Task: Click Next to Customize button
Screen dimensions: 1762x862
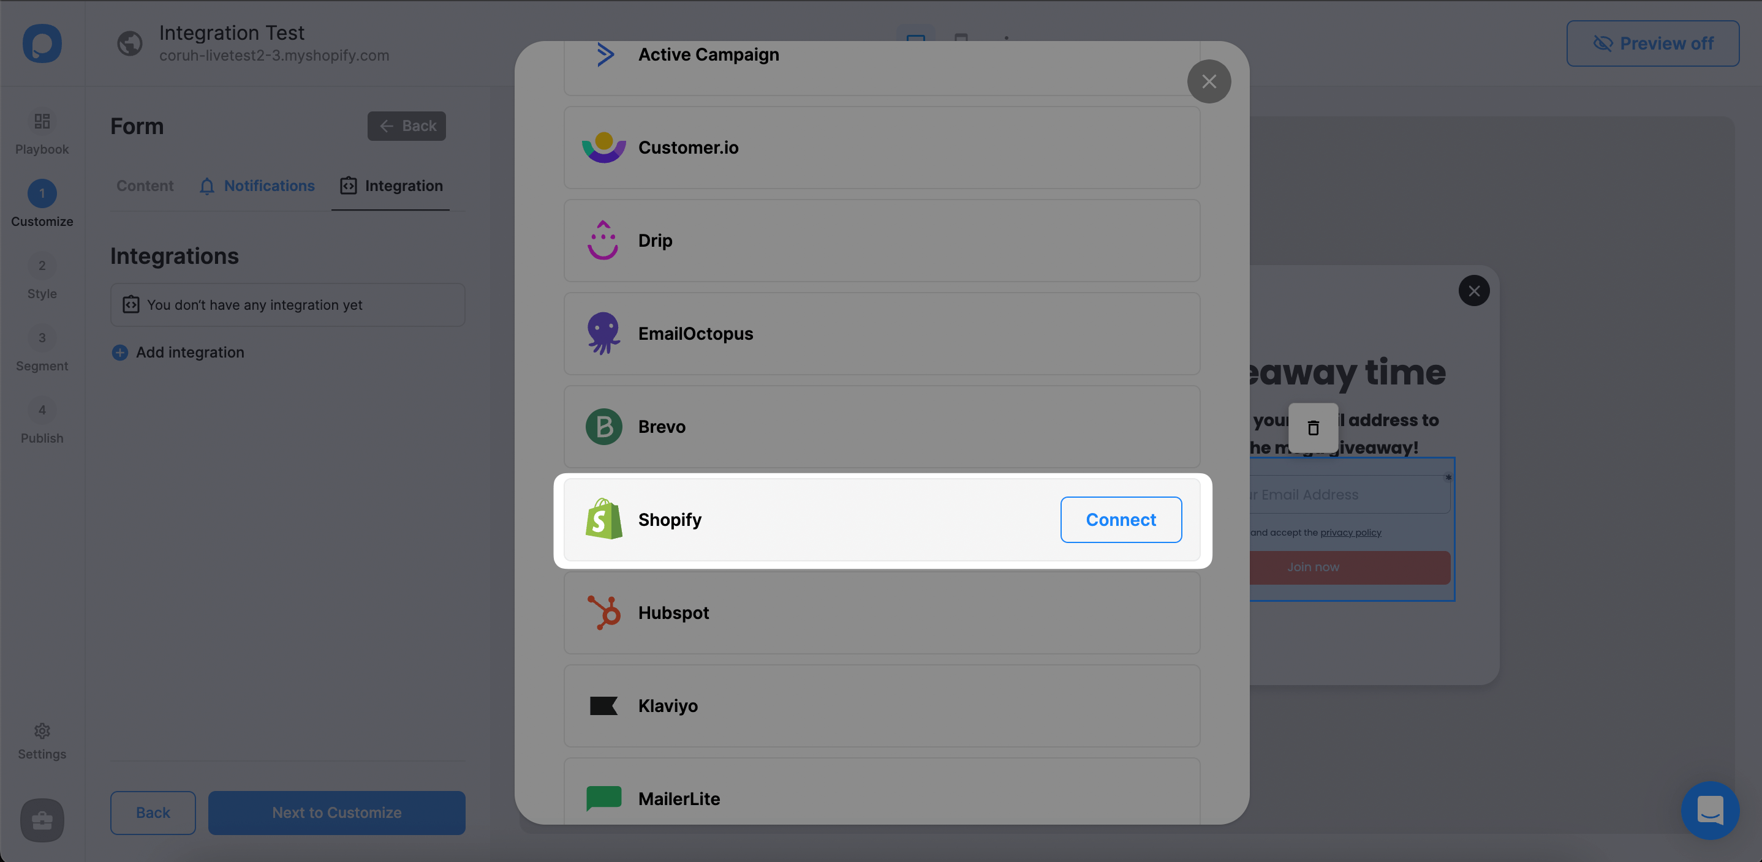Action: [337, 812]
